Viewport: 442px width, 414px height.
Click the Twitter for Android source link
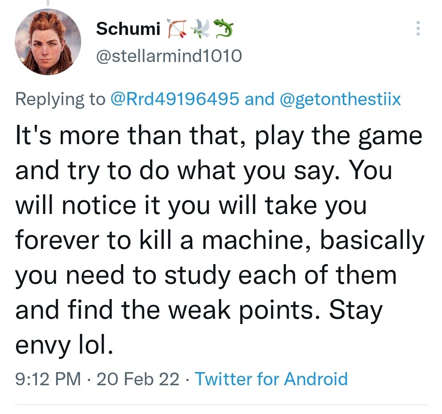271,378
